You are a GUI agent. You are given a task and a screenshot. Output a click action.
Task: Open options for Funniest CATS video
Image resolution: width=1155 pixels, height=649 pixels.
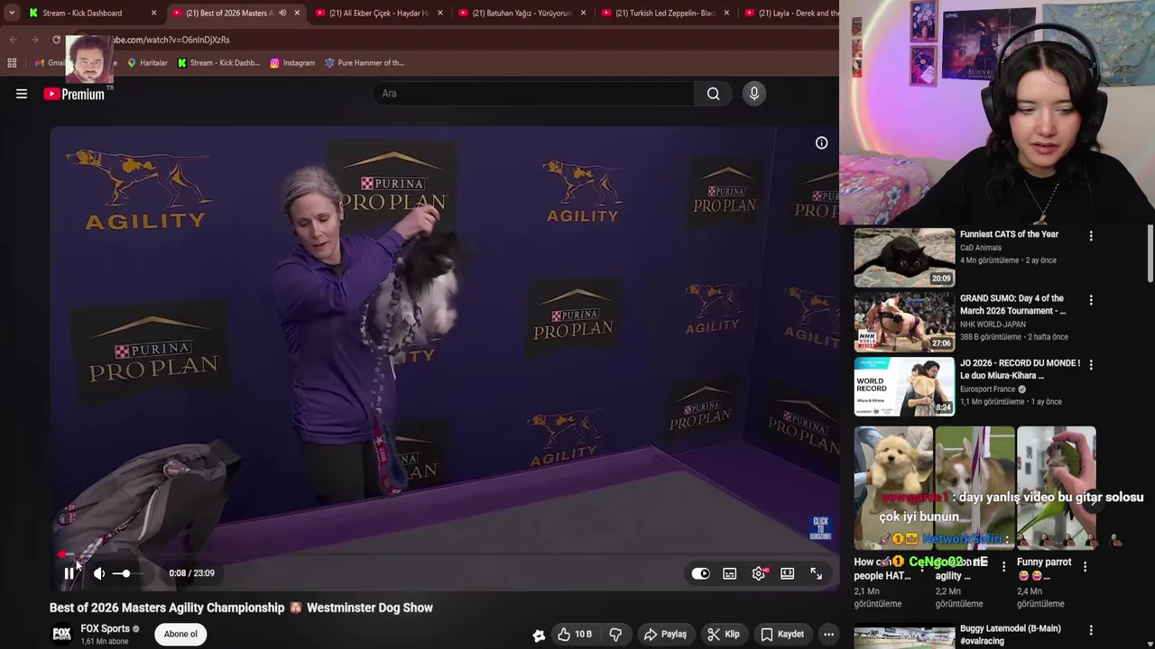1091,236
